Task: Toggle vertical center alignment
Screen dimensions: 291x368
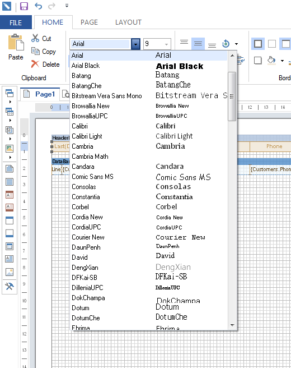Action: pos(198,43)
